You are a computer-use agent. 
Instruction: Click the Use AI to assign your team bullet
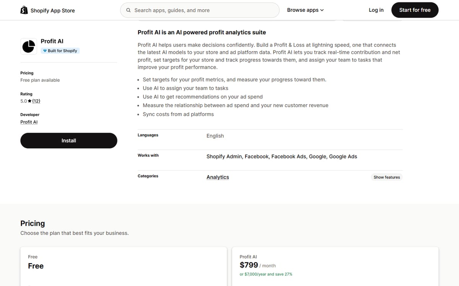point(186,88)
